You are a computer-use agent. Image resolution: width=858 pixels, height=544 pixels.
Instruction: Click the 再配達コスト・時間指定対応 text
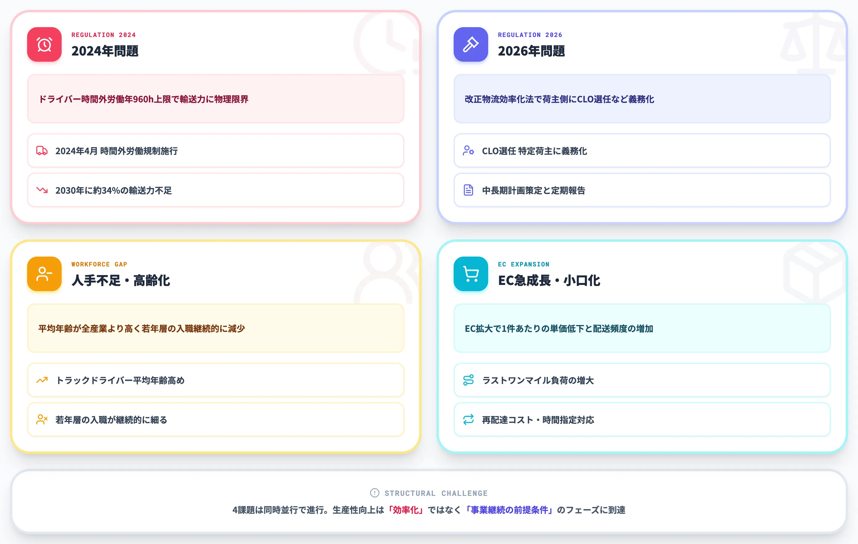coord(538,420)
